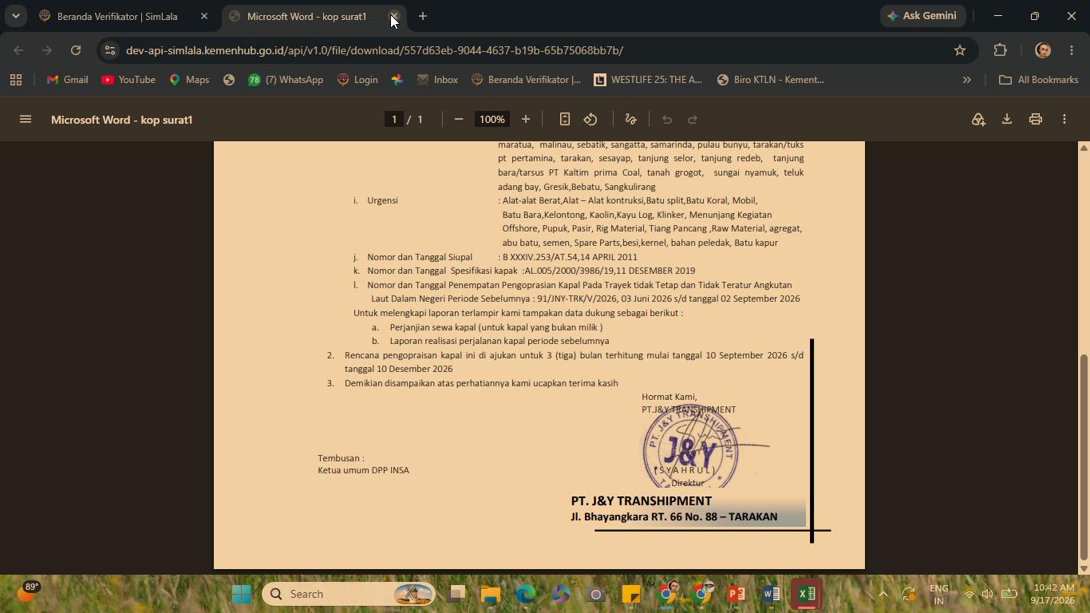Open Excel from the taskbar
This screenshot has width=1090, height=613.
coord(807,594)
